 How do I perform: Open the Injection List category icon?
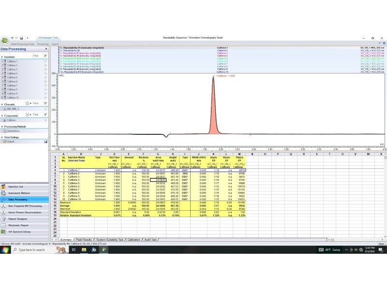[x=3, y=187]
